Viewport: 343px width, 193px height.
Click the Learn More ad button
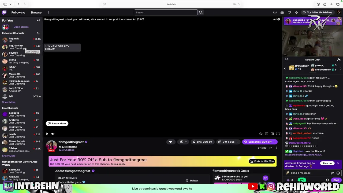pyautogui.click(x=57, y=124)
